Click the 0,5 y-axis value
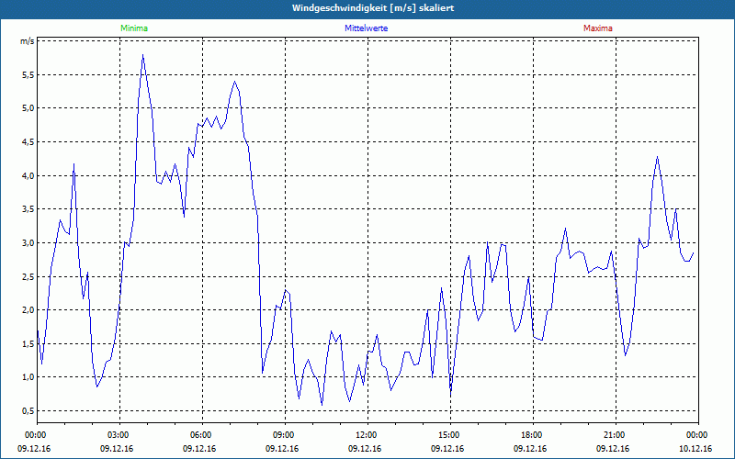Viewport: 735px width, 459px height. (28, 410)
